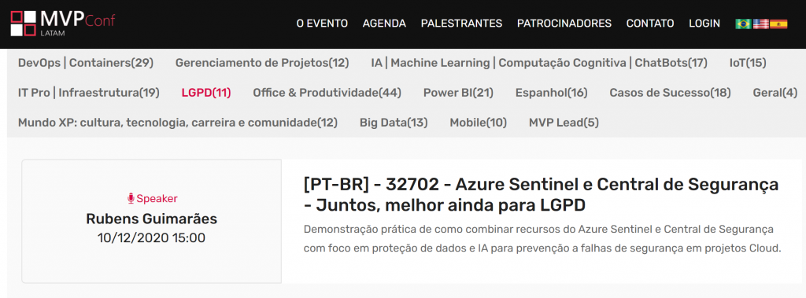Click the LOGIN link

(704, 24)
